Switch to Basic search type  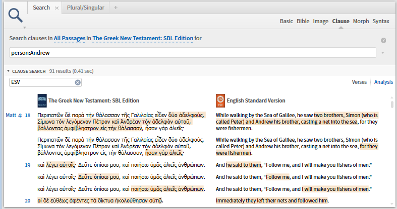(x=287, y=21)
